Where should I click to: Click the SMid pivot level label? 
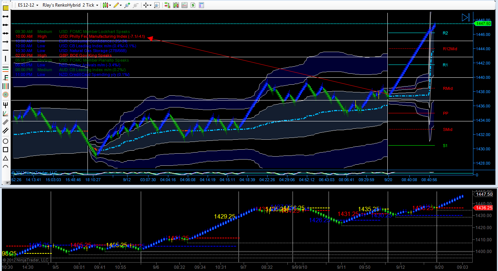click(x=447, y=129)
